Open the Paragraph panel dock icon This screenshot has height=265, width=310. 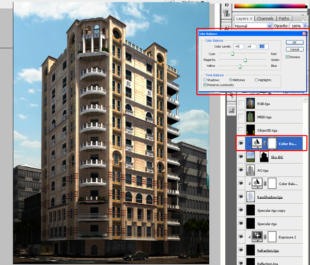point(231,97)
